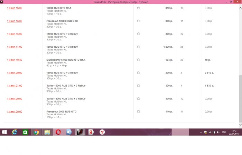Viewport: 242px width, 155px height.
Task: Select 'Turbo 15000 RUB GTD + 3 Rebuy' name
Action: [x=66, y=99]
